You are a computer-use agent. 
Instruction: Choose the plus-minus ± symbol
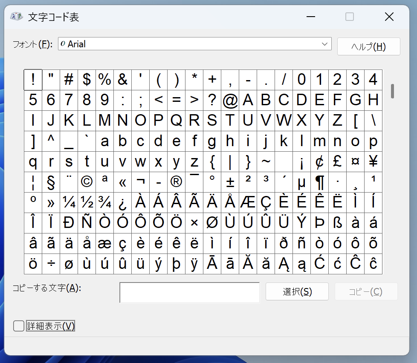[230, 182]
